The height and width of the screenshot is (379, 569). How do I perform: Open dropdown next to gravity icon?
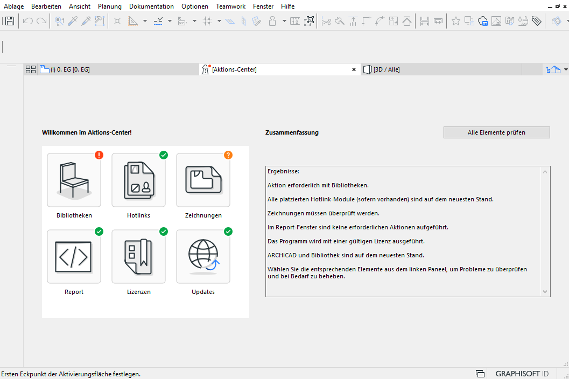click(284, 21)
